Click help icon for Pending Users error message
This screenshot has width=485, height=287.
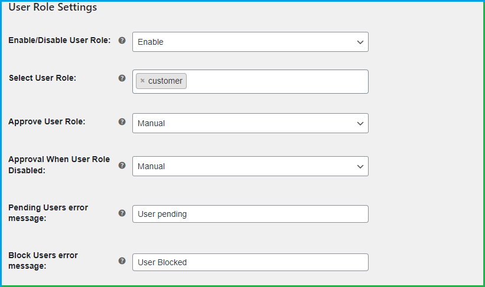[x=122, y=213]
